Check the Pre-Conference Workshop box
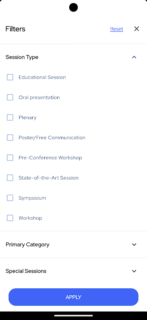 [x=10, y=158]
